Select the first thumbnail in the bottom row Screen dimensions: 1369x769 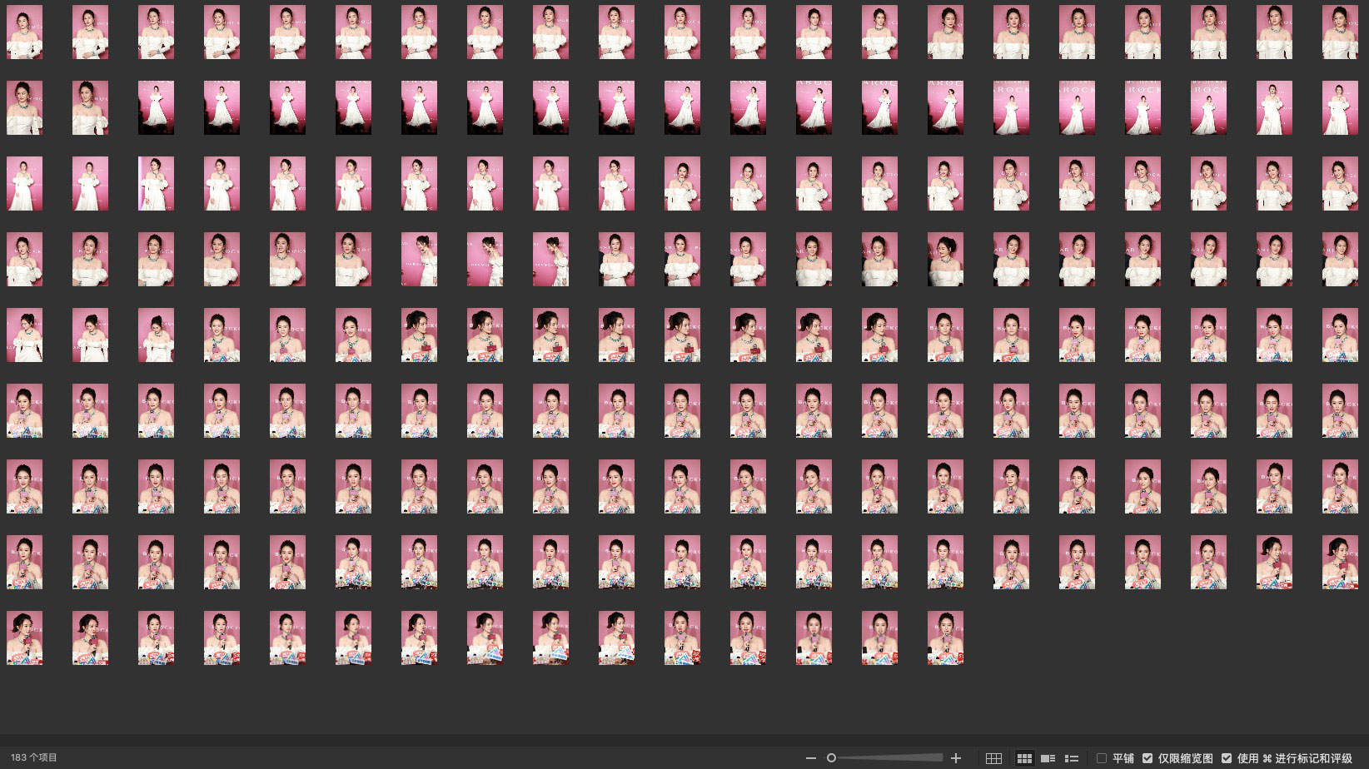pyautogui.click(x=24, y=638)
